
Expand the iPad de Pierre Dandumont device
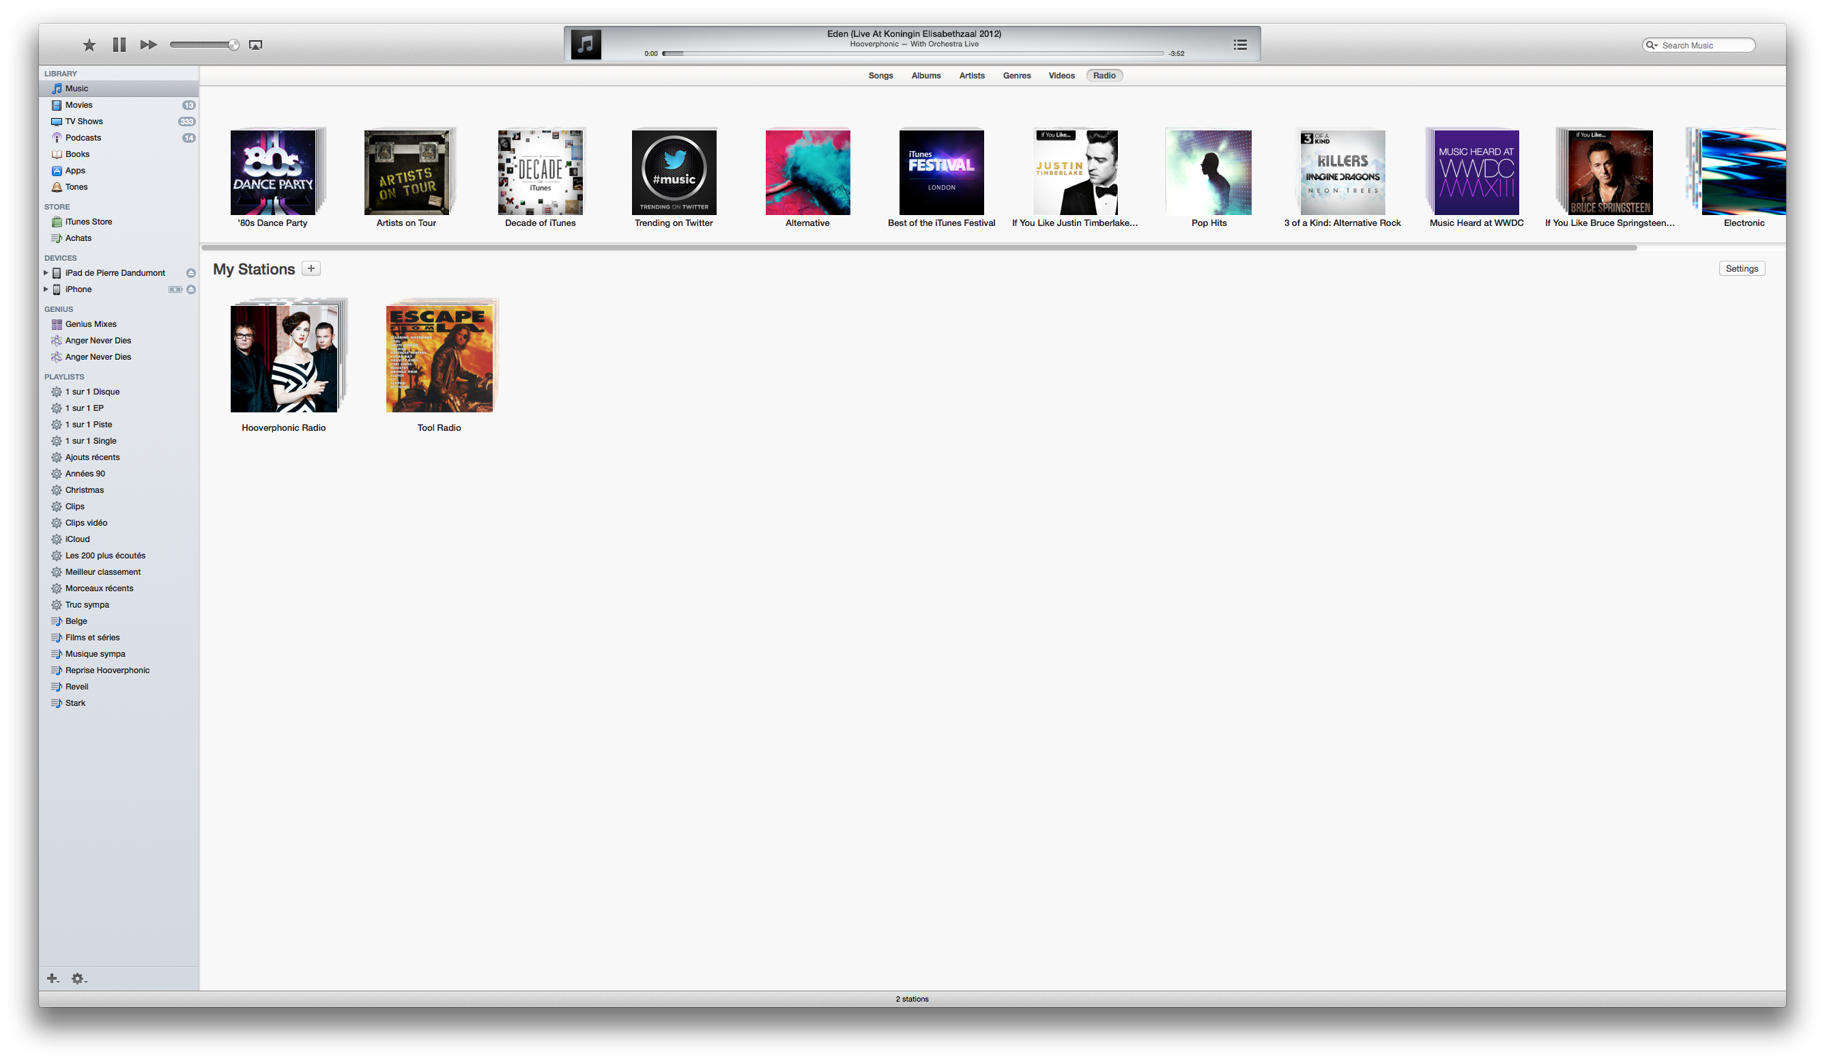[x=46, y=273]
